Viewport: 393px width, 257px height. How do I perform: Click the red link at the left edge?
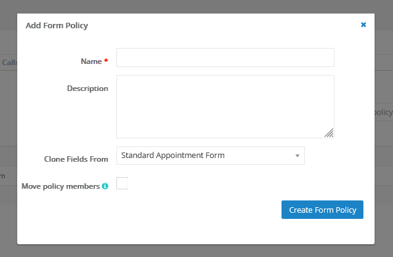(3, 176)
